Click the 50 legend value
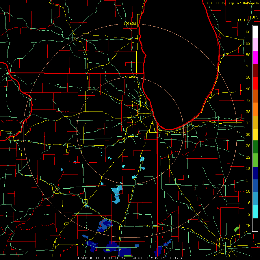This screenshot has height=260, width=260. (248, 77)
